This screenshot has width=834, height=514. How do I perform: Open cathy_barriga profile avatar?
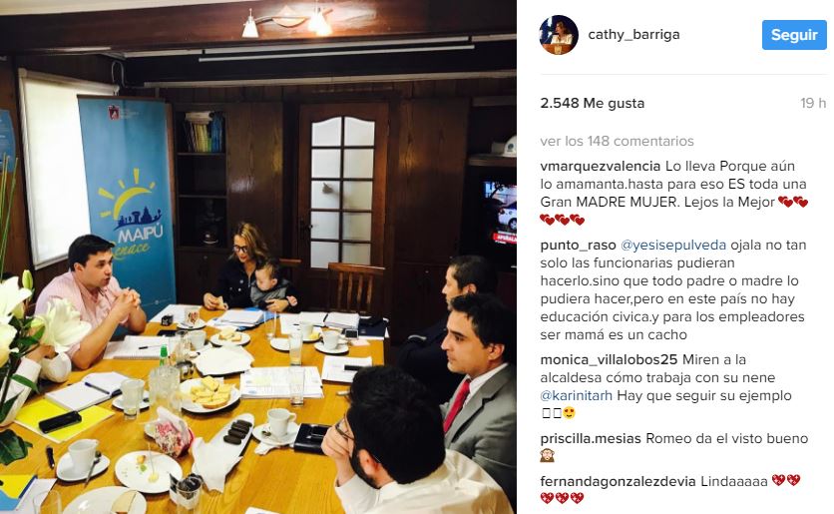(x=559, y=35)
